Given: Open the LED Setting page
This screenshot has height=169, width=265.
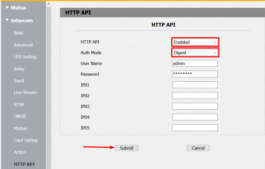Looking at the screenshot, I should pos(25,57).
